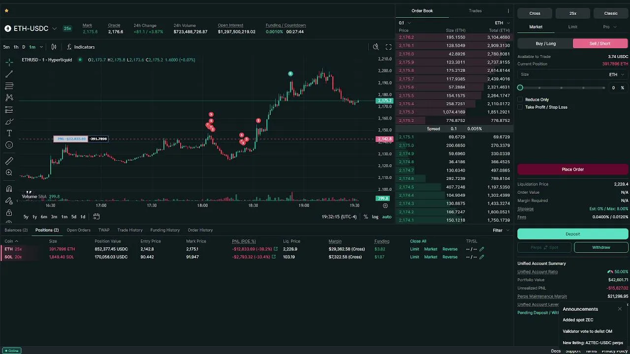Expand the ETH-USDC market selector
Screen dimensions: 630x354
tap(54, 29)
